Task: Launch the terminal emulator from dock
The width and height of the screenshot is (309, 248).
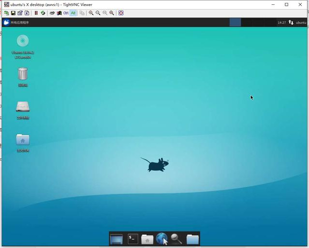Action: (133, 239)
